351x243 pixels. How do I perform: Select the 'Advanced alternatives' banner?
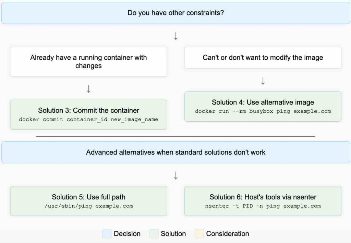coord(175,152)
